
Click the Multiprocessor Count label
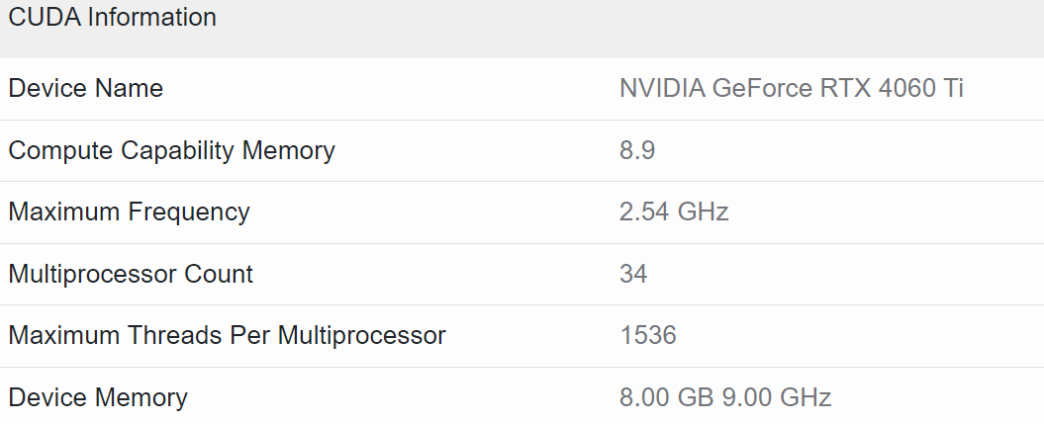click(131, 274)
